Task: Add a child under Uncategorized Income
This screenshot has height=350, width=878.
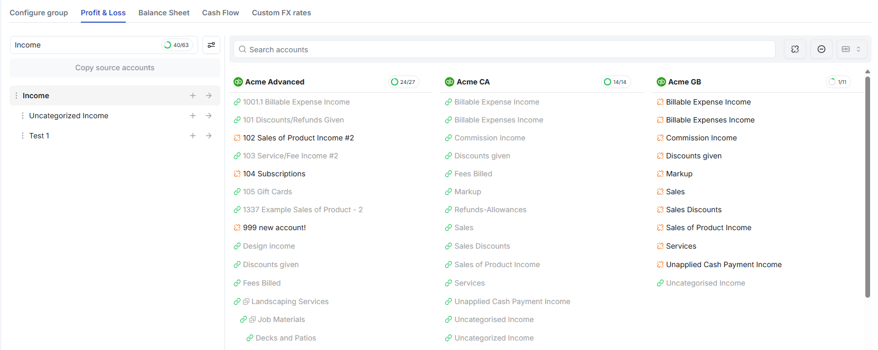Action: click(193, 116)
